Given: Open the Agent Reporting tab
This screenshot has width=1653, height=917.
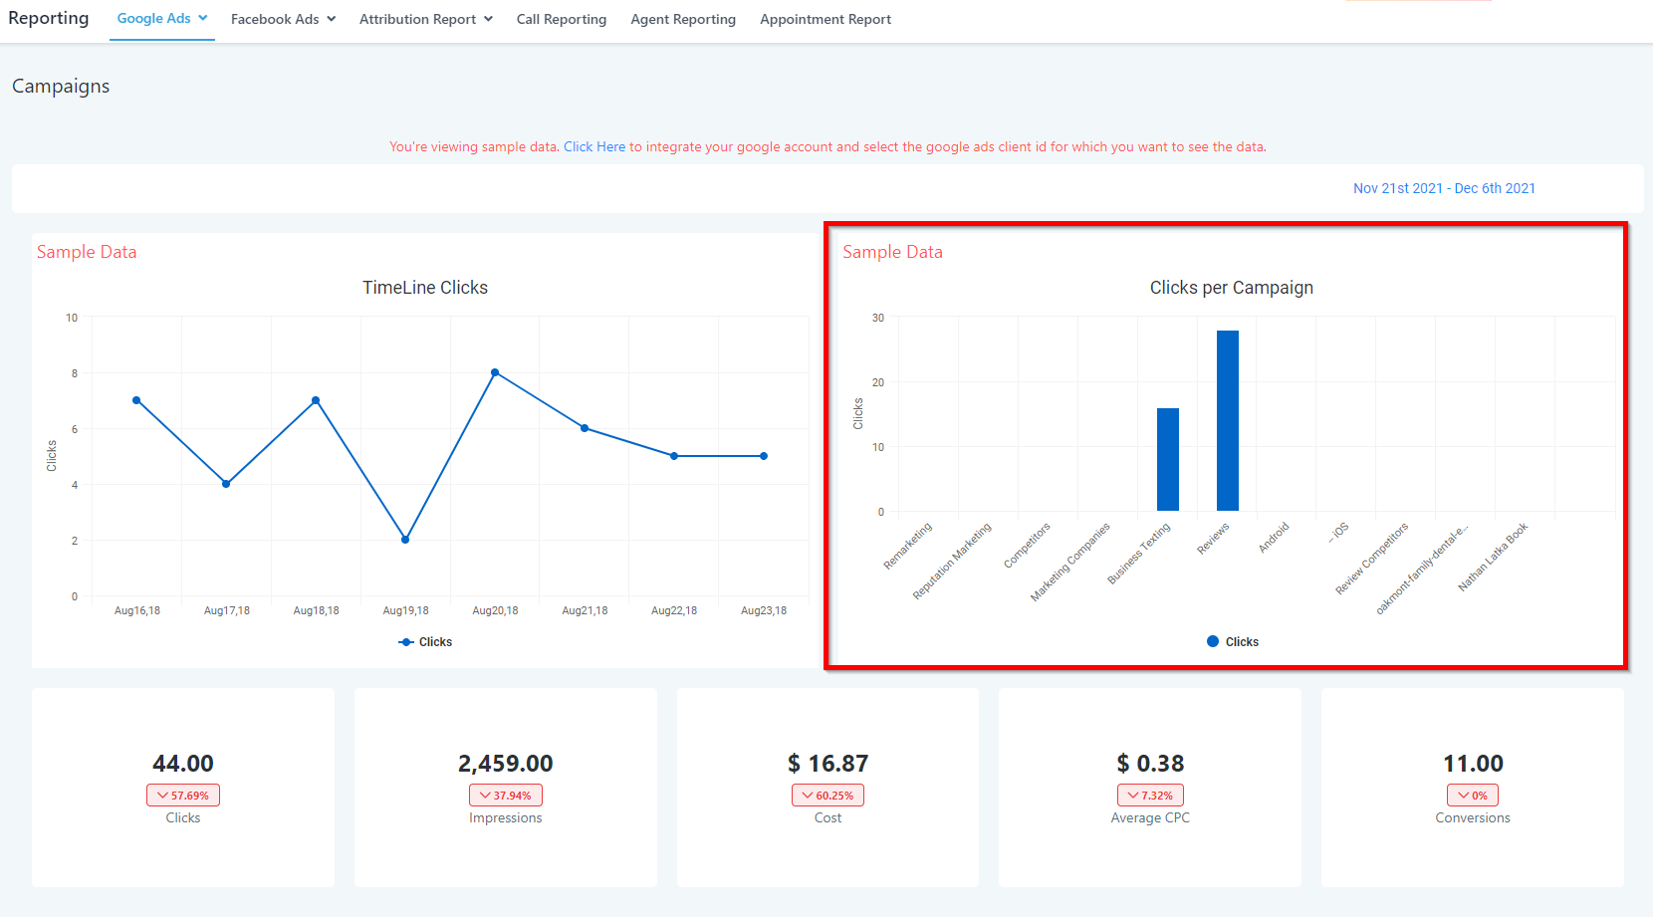Looking at the screenshot, I should click(x=682, y=19).
